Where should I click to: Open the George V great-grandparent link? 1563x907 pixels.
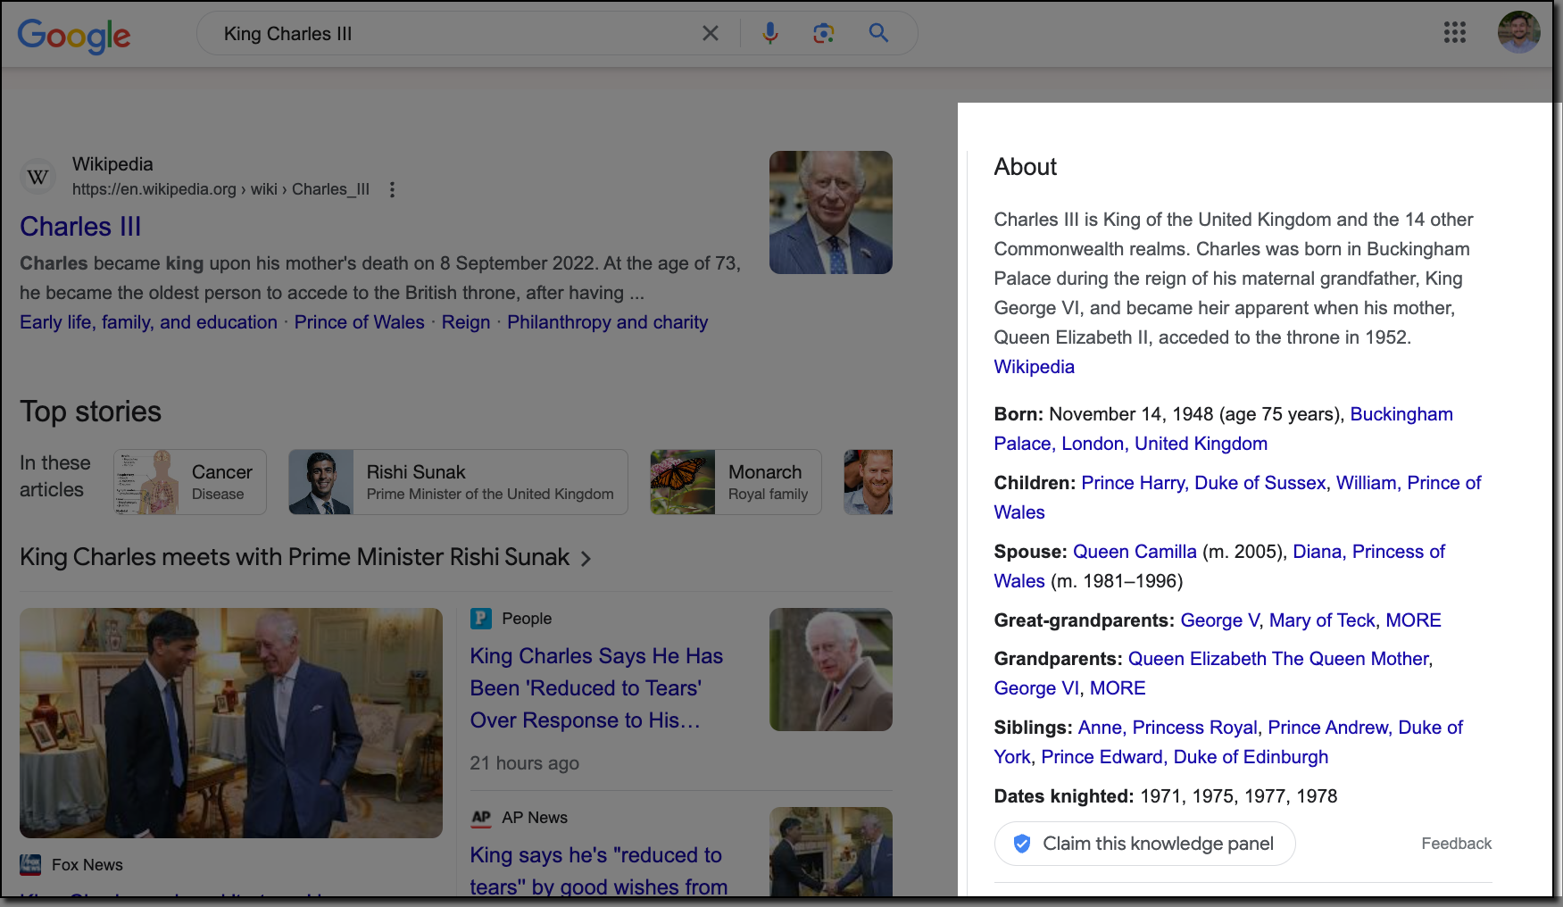coord(1219,620)
